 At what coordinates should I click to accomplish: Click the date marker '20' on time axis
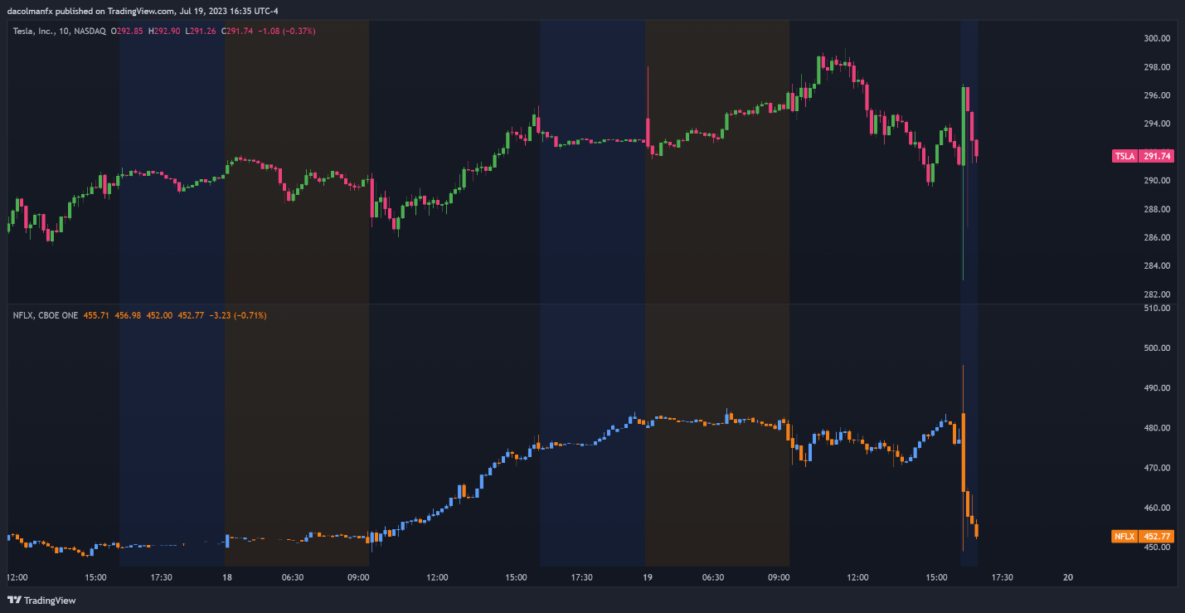[x=1068, y=577]
